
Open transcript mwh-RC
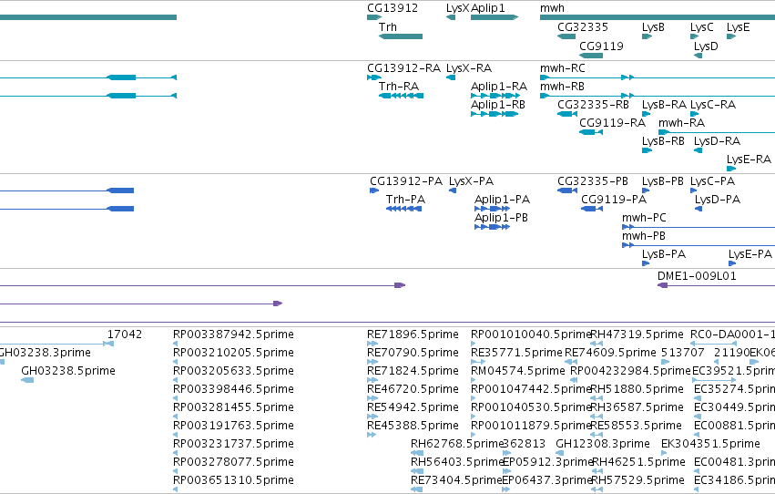pyautogui.click(x=563, y=68)
